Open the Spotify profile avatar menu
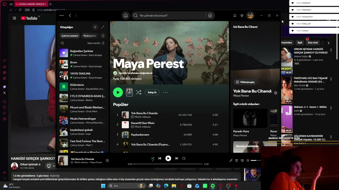 pyautogui.click(x=250, y=16)
